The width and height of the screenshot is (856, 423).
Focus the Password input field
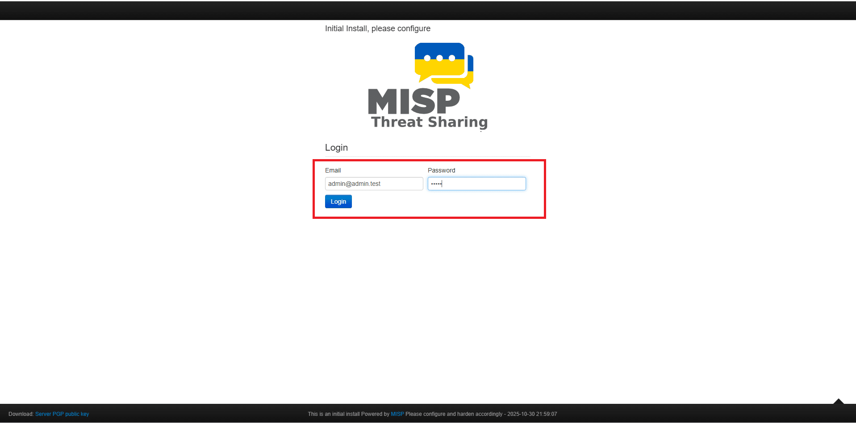point(476,184)
